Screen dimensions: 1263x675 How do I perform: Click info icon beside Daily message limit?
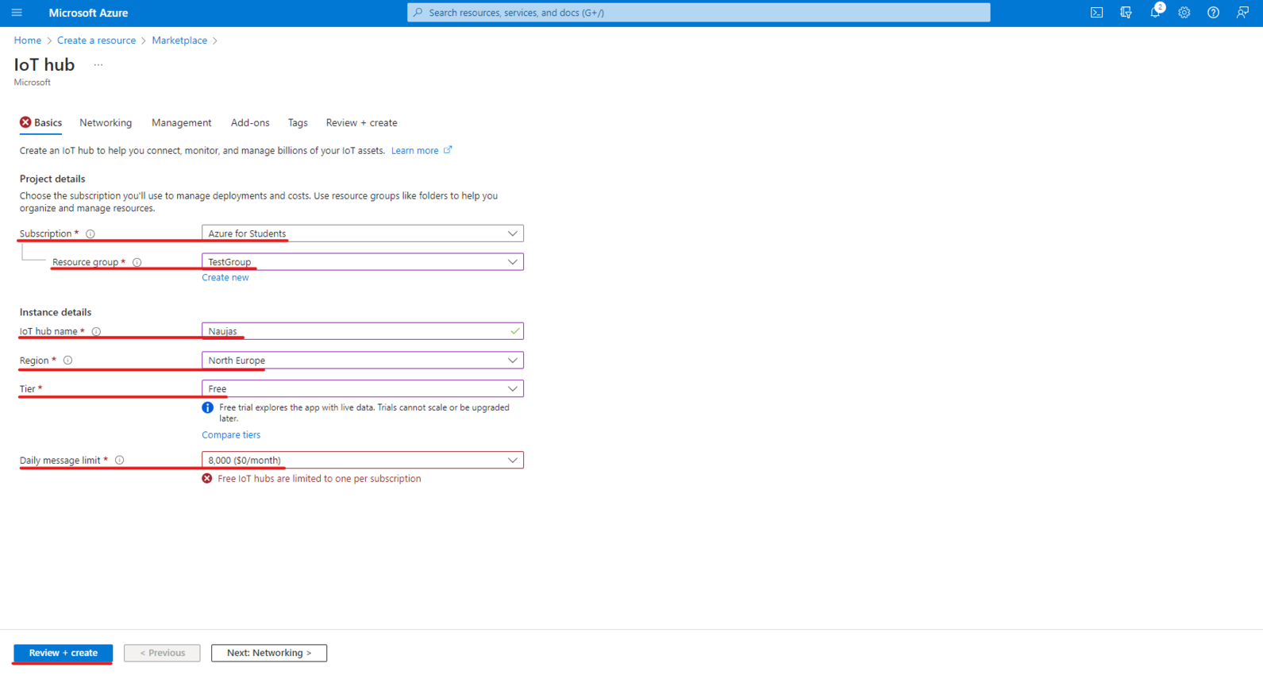120,461
